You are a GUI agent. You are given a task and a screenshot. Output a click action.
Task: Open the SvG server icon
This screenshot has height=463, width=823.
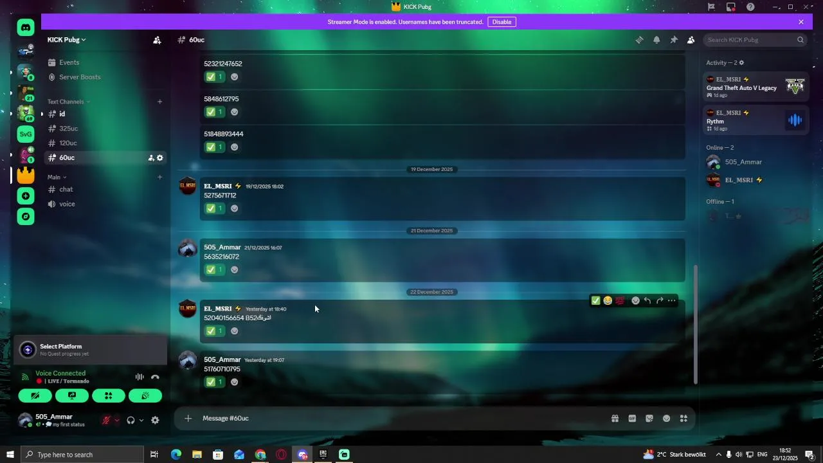(26, 134)
